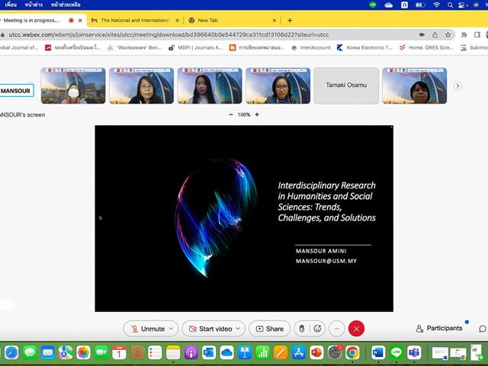Open the ImmiAccount bookmark
Viewport: 488px width, 366px height.
click(x=310, y=47)
